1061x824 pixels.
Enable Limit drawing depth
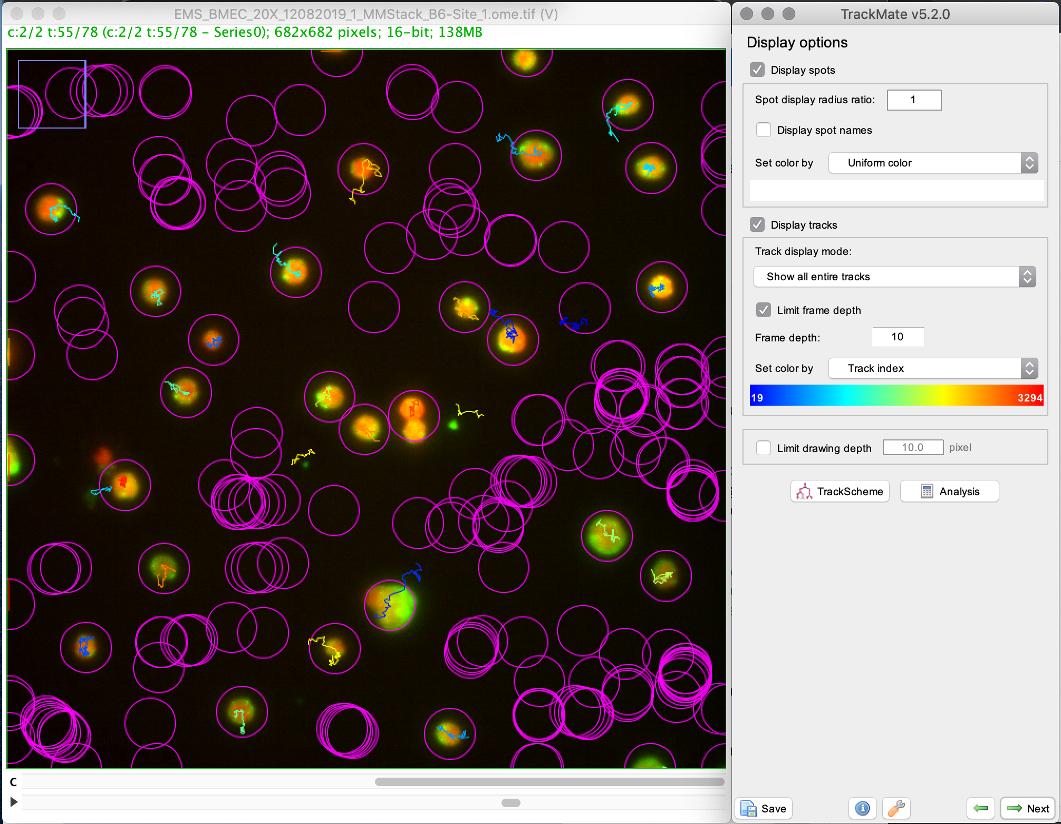[763, 448]
